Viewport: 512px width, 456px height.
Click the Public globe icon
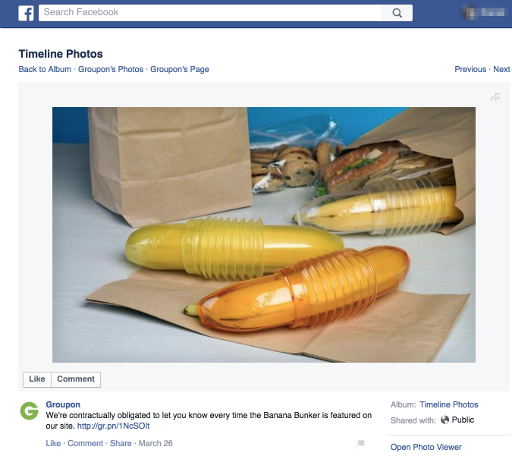coord(444,420)
